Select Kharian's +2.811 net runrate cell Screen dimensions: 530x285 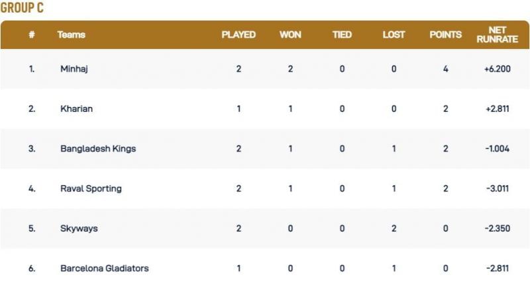click(497, 109)
